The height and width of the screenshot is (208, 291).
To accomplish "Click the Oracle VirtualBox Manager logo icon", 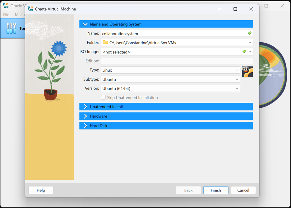I will pyautogui.click(x=6, y=6).
